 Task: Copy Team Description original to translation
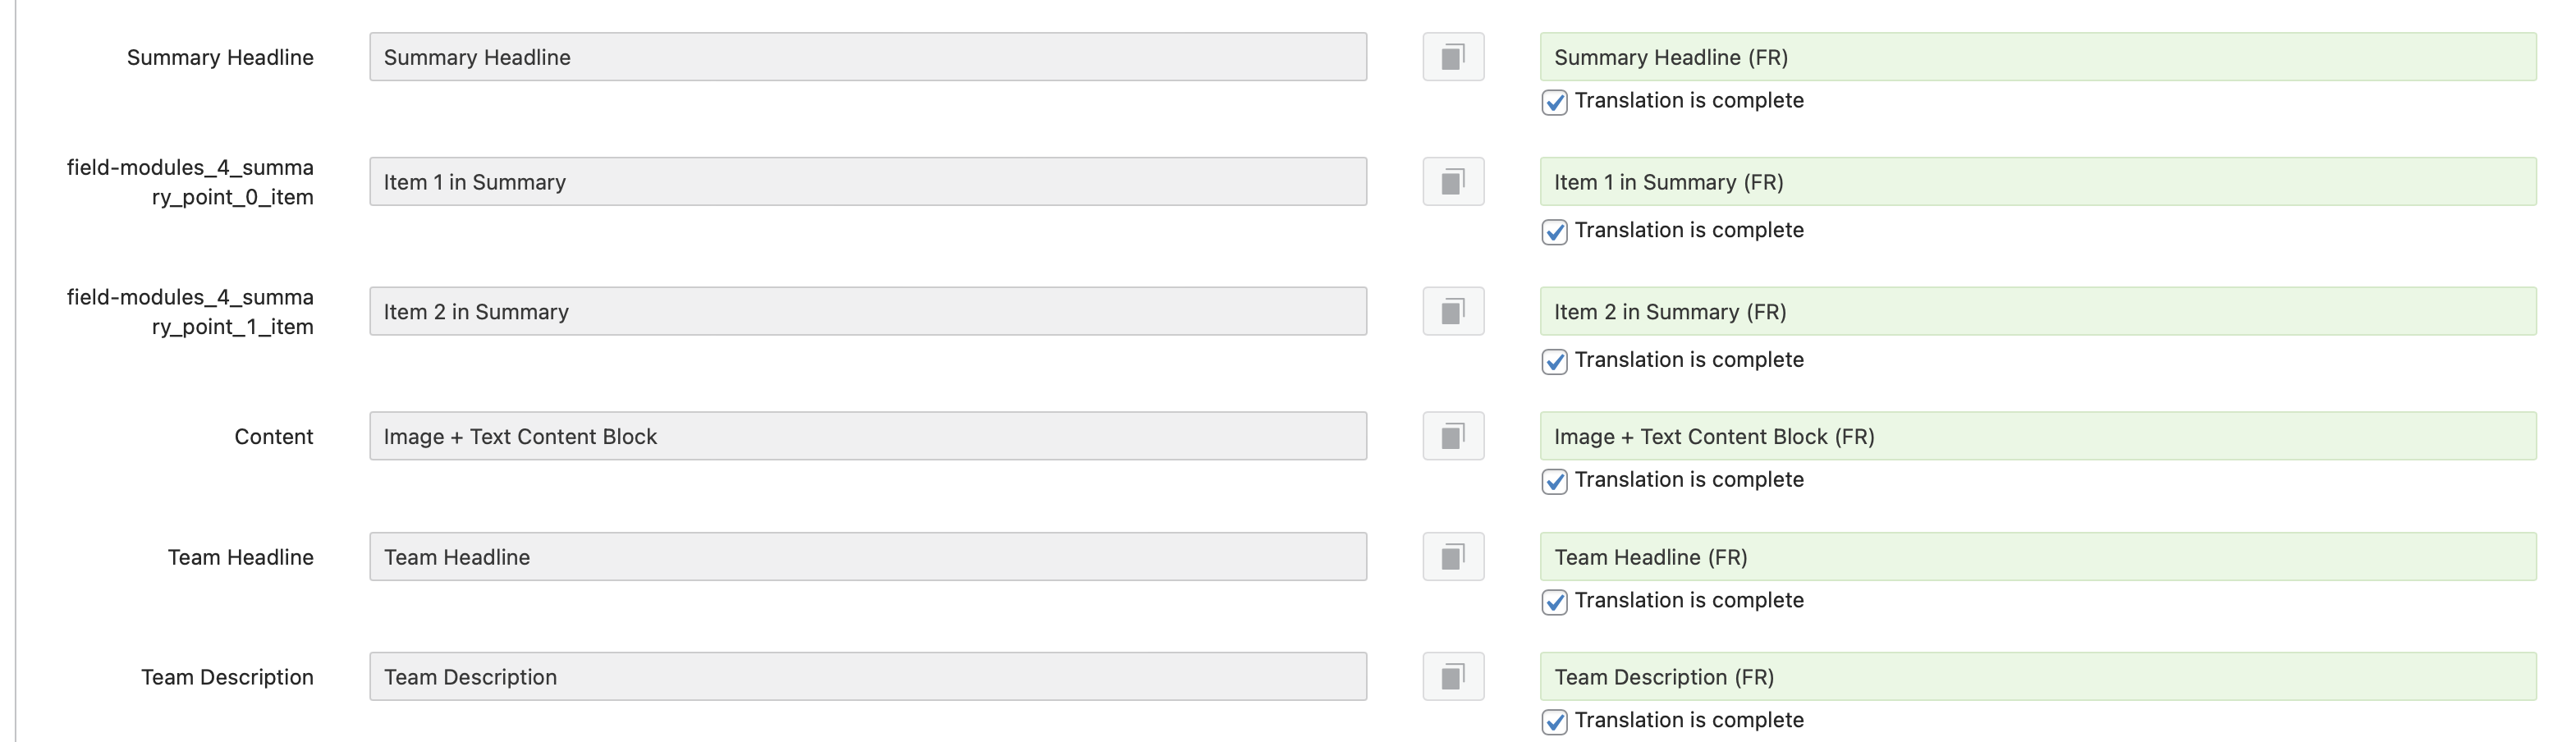[x=1453, y=677]
